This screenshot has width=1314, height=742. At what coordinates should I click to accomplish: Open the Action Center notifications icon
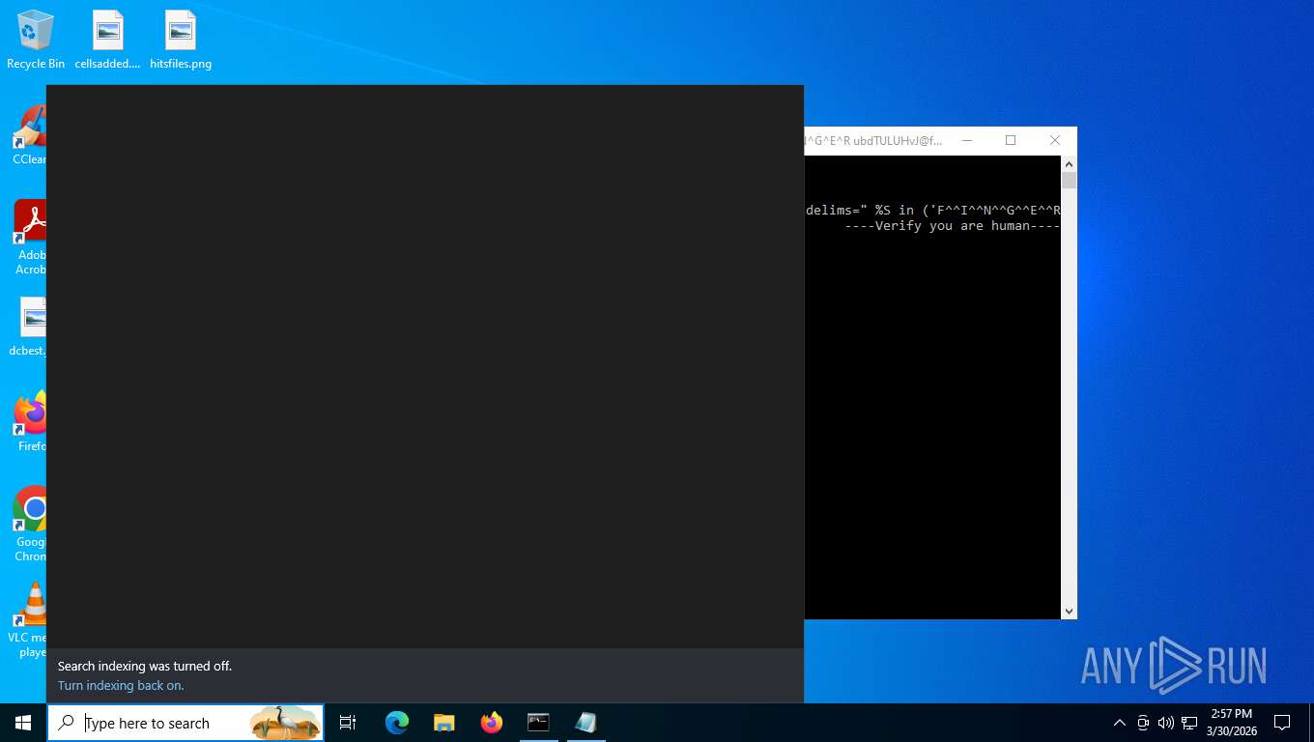1282,723
